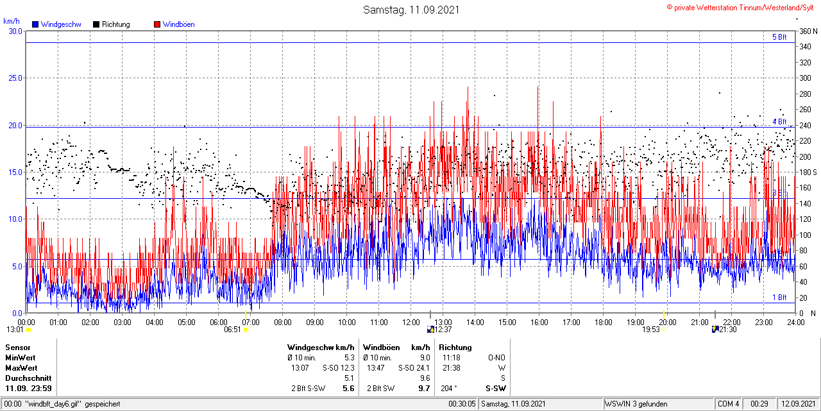Viewport: 821px width, 411px height.
Task: Click the km/h unit label at top left
Action: [x=11, y=21]
